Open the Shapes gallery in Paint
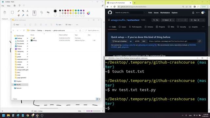Image resolution: width=210 pixels, height=118 pixels. [x=42, y=12]
